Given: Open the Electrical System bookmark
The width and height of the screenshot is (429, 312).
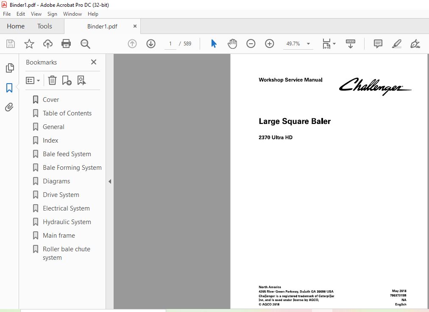Looking at the screenshot, I should 66,208.
